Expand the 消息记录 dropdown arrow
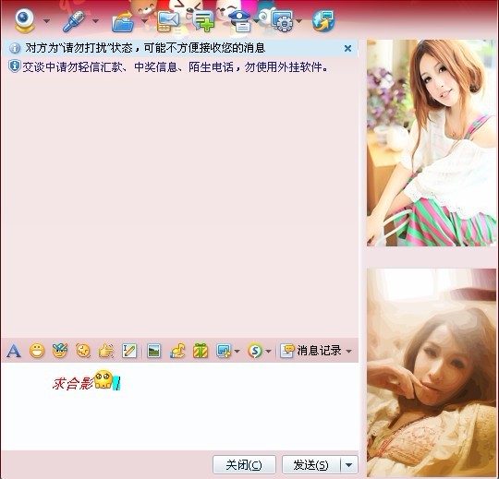The height and width of the screenshot is (479, 499). pos(348,352)
